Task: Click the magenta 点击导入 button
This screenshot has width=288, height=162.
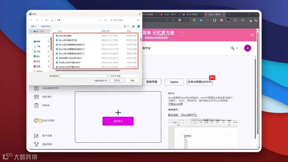Action: pyautogui.click(x=118, y=121)
